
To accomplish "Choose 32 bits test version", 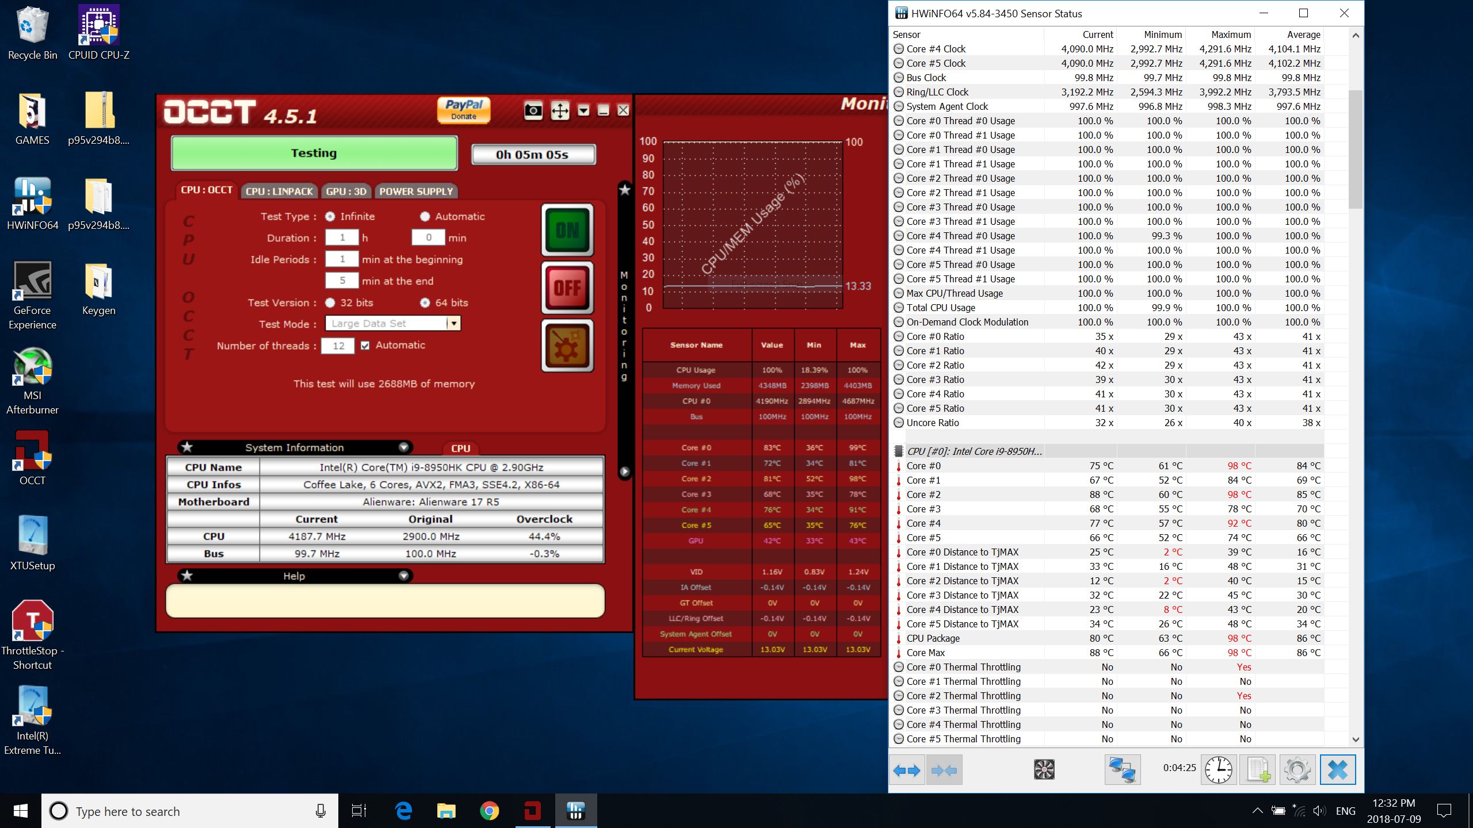I will click(x=330, y=302).
